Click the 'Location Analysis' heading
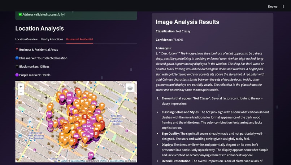Viewport: 291px width, 165px height. [x=39, y=28]
